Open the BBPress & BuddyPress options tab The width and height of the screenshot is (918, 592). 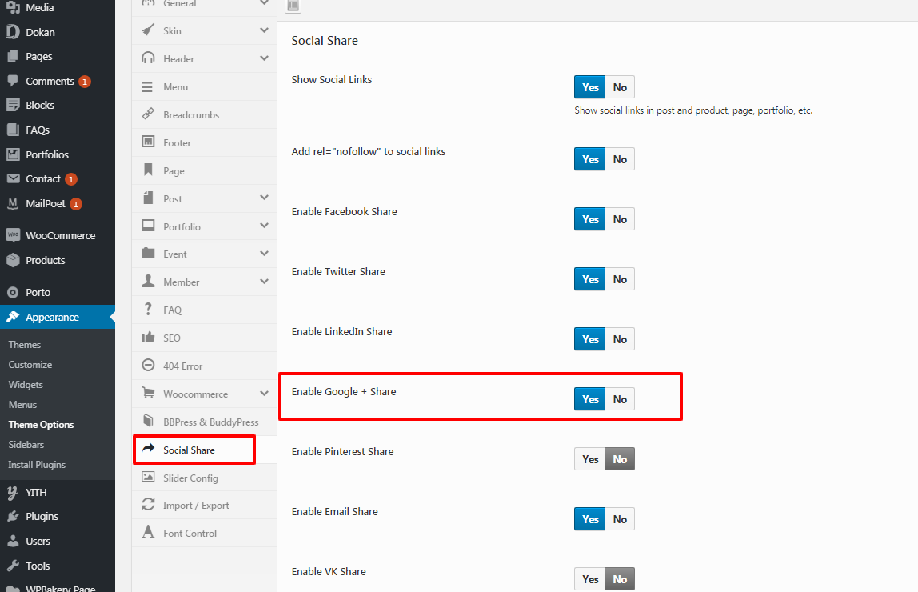pos(205,422)
